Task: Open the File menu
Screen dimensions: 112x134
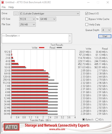Action: [4, 7]
